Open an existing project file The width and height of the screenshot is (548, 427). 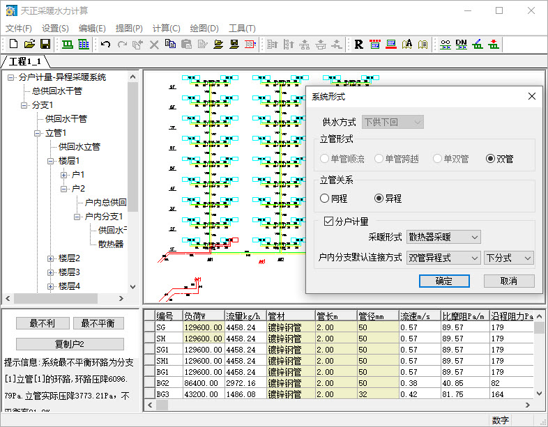[x=30, y=44]
